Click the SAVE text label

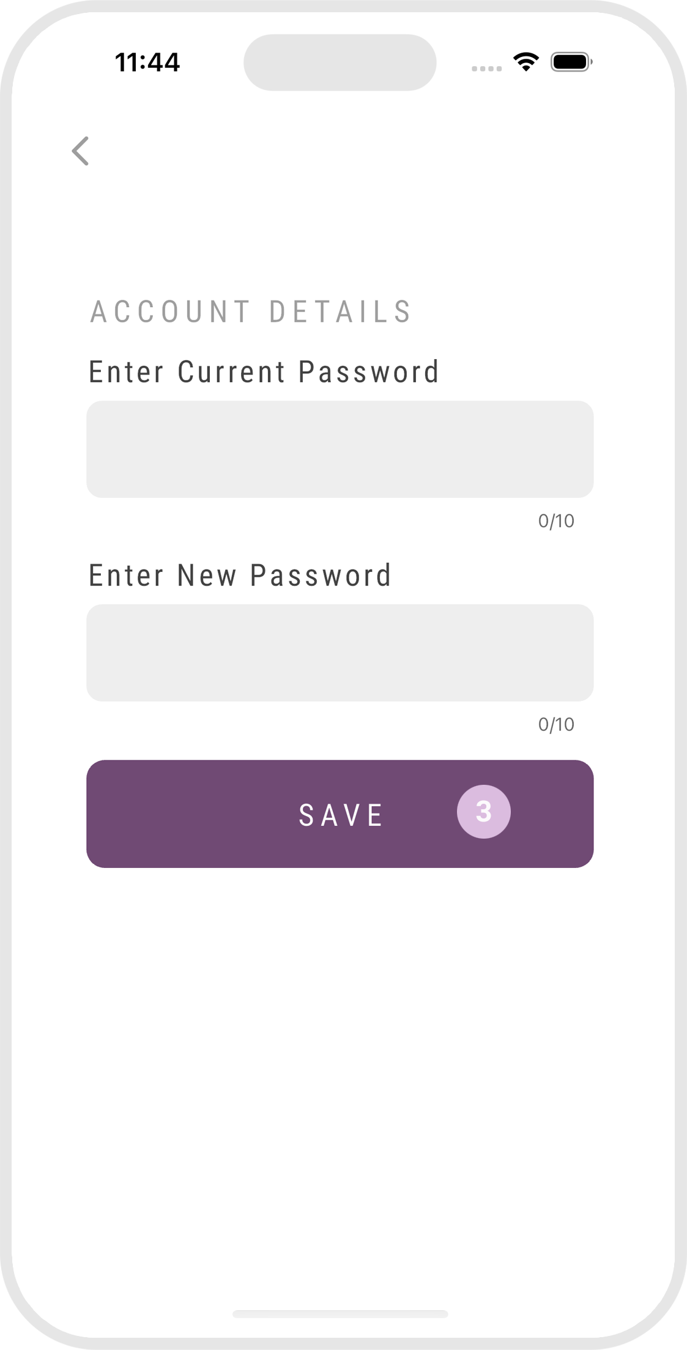(x=341, y=815)
